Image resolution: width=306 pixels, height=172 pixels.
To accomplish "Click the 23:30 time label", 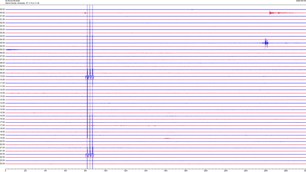I will [x=2, y=164].
